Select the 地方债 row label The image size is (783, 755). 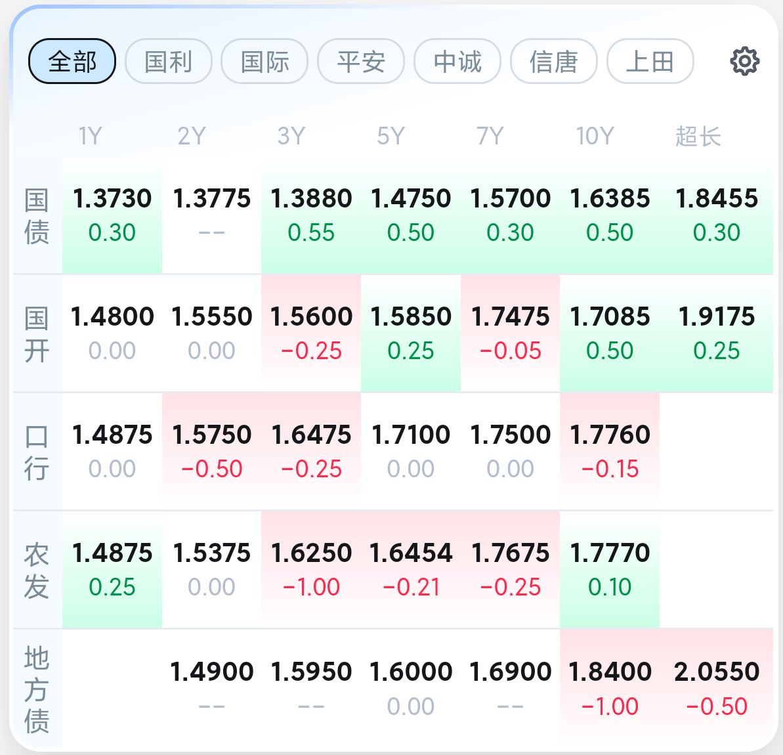[x=37, y=689]
